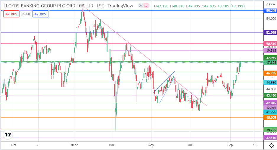Click the 1D interval in the title
Image resolution: width=277 pixels, height=150 pixels.
pos(90,6)
